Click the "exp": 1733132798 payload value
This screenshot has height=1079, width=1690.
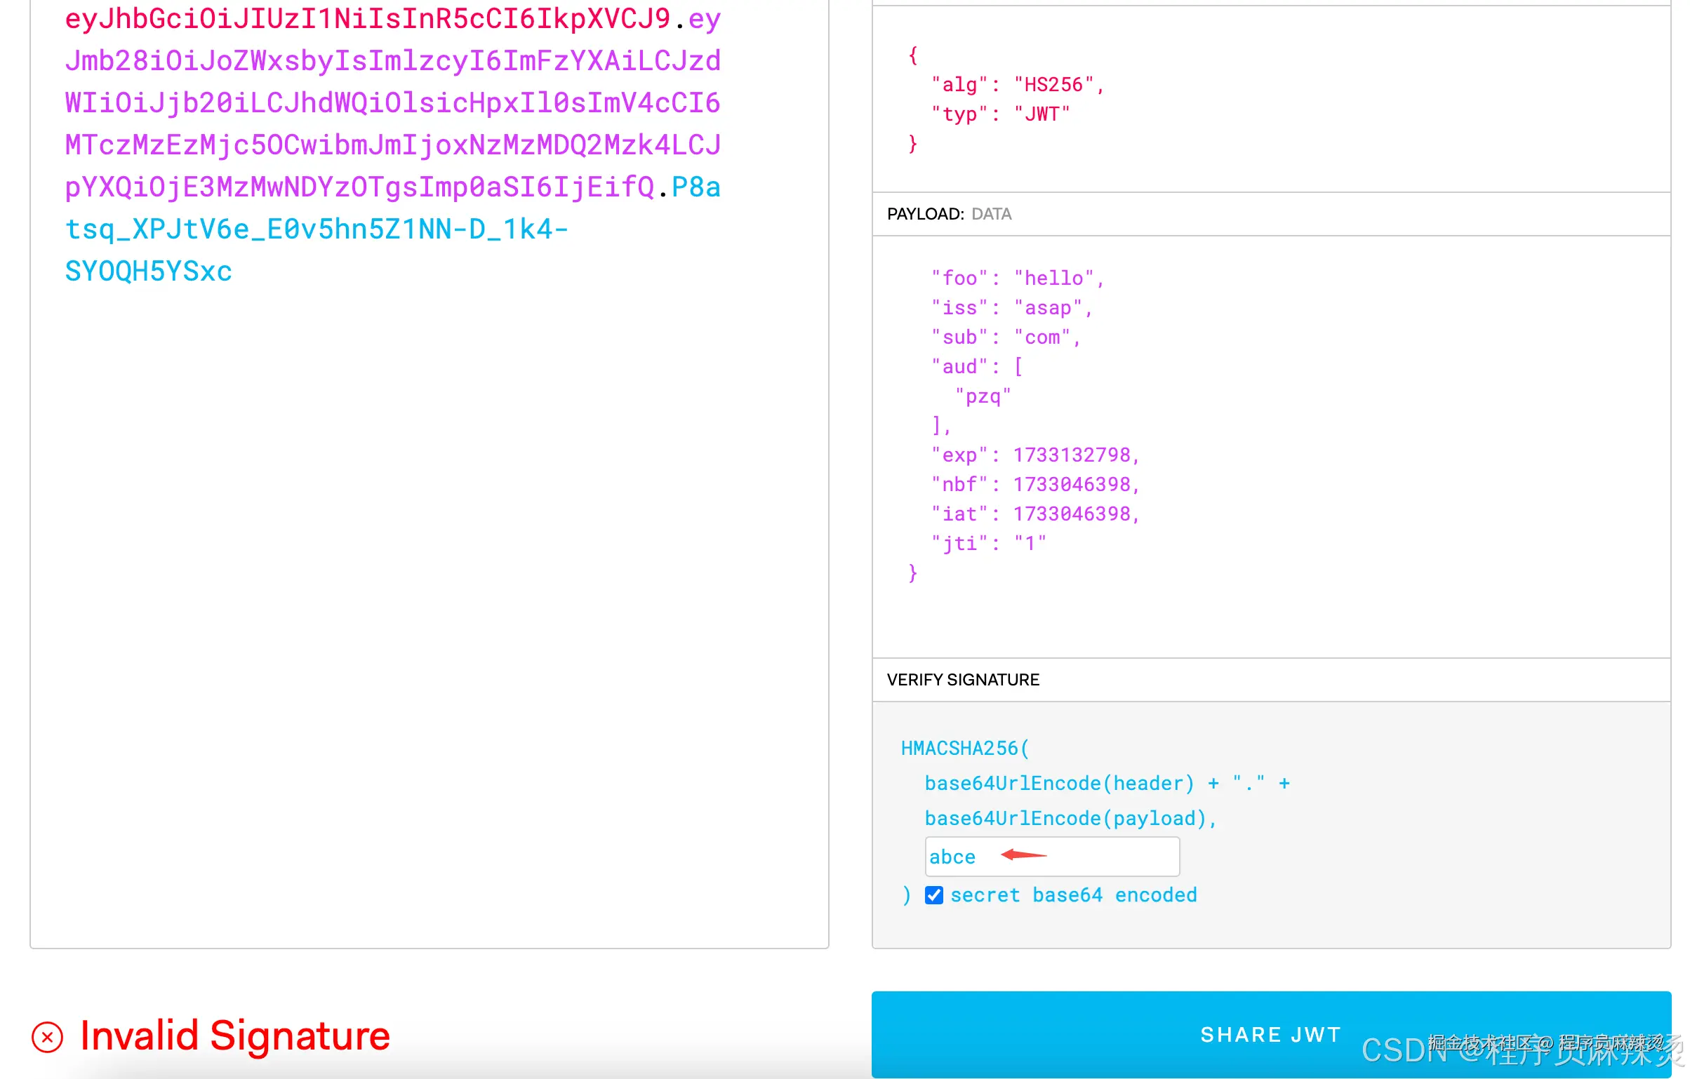[1071, 455]
